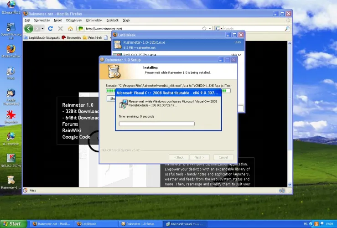Open Friss hírek bookmark folder
Screen dimensions: 337x228
[x=93, y=37]
